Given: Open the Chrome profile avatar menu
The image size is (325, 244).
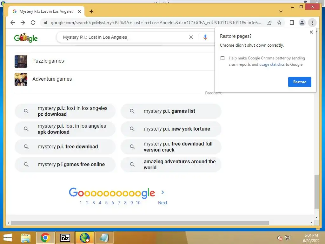Looking at the screenshot, I should (302, 23).
